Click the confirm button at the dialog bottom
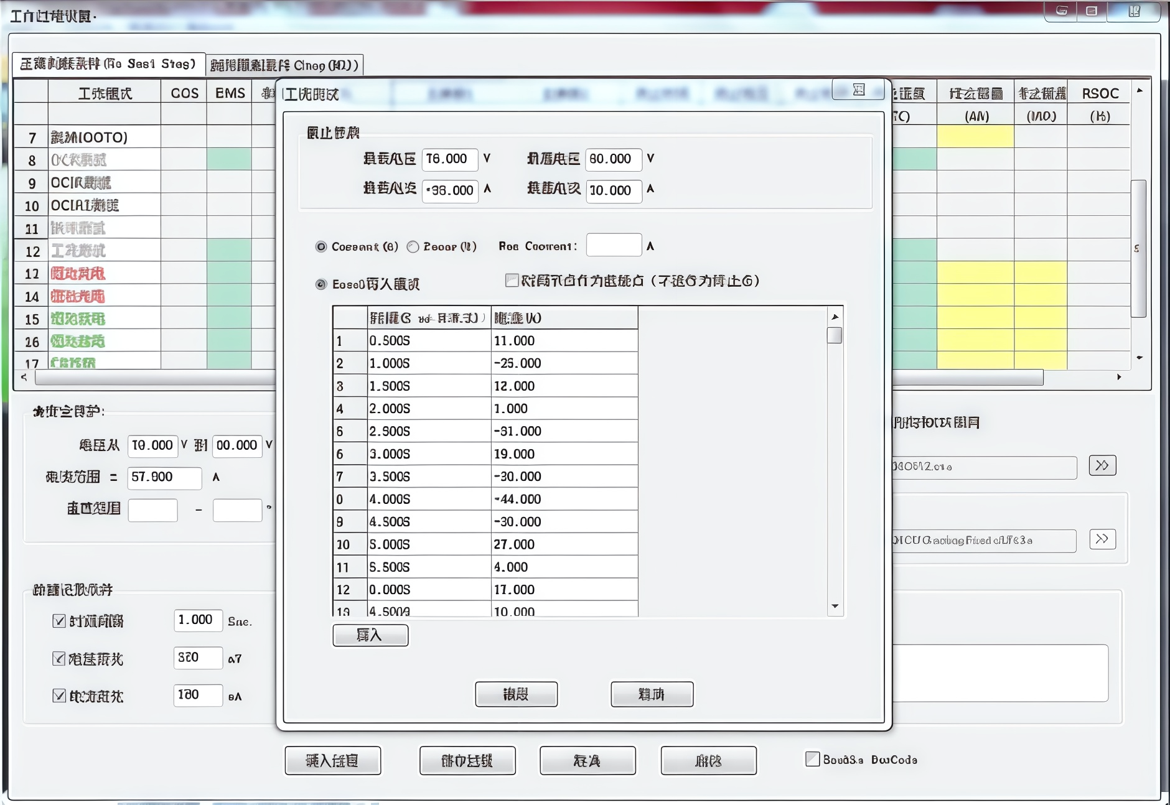 (517, 694)
